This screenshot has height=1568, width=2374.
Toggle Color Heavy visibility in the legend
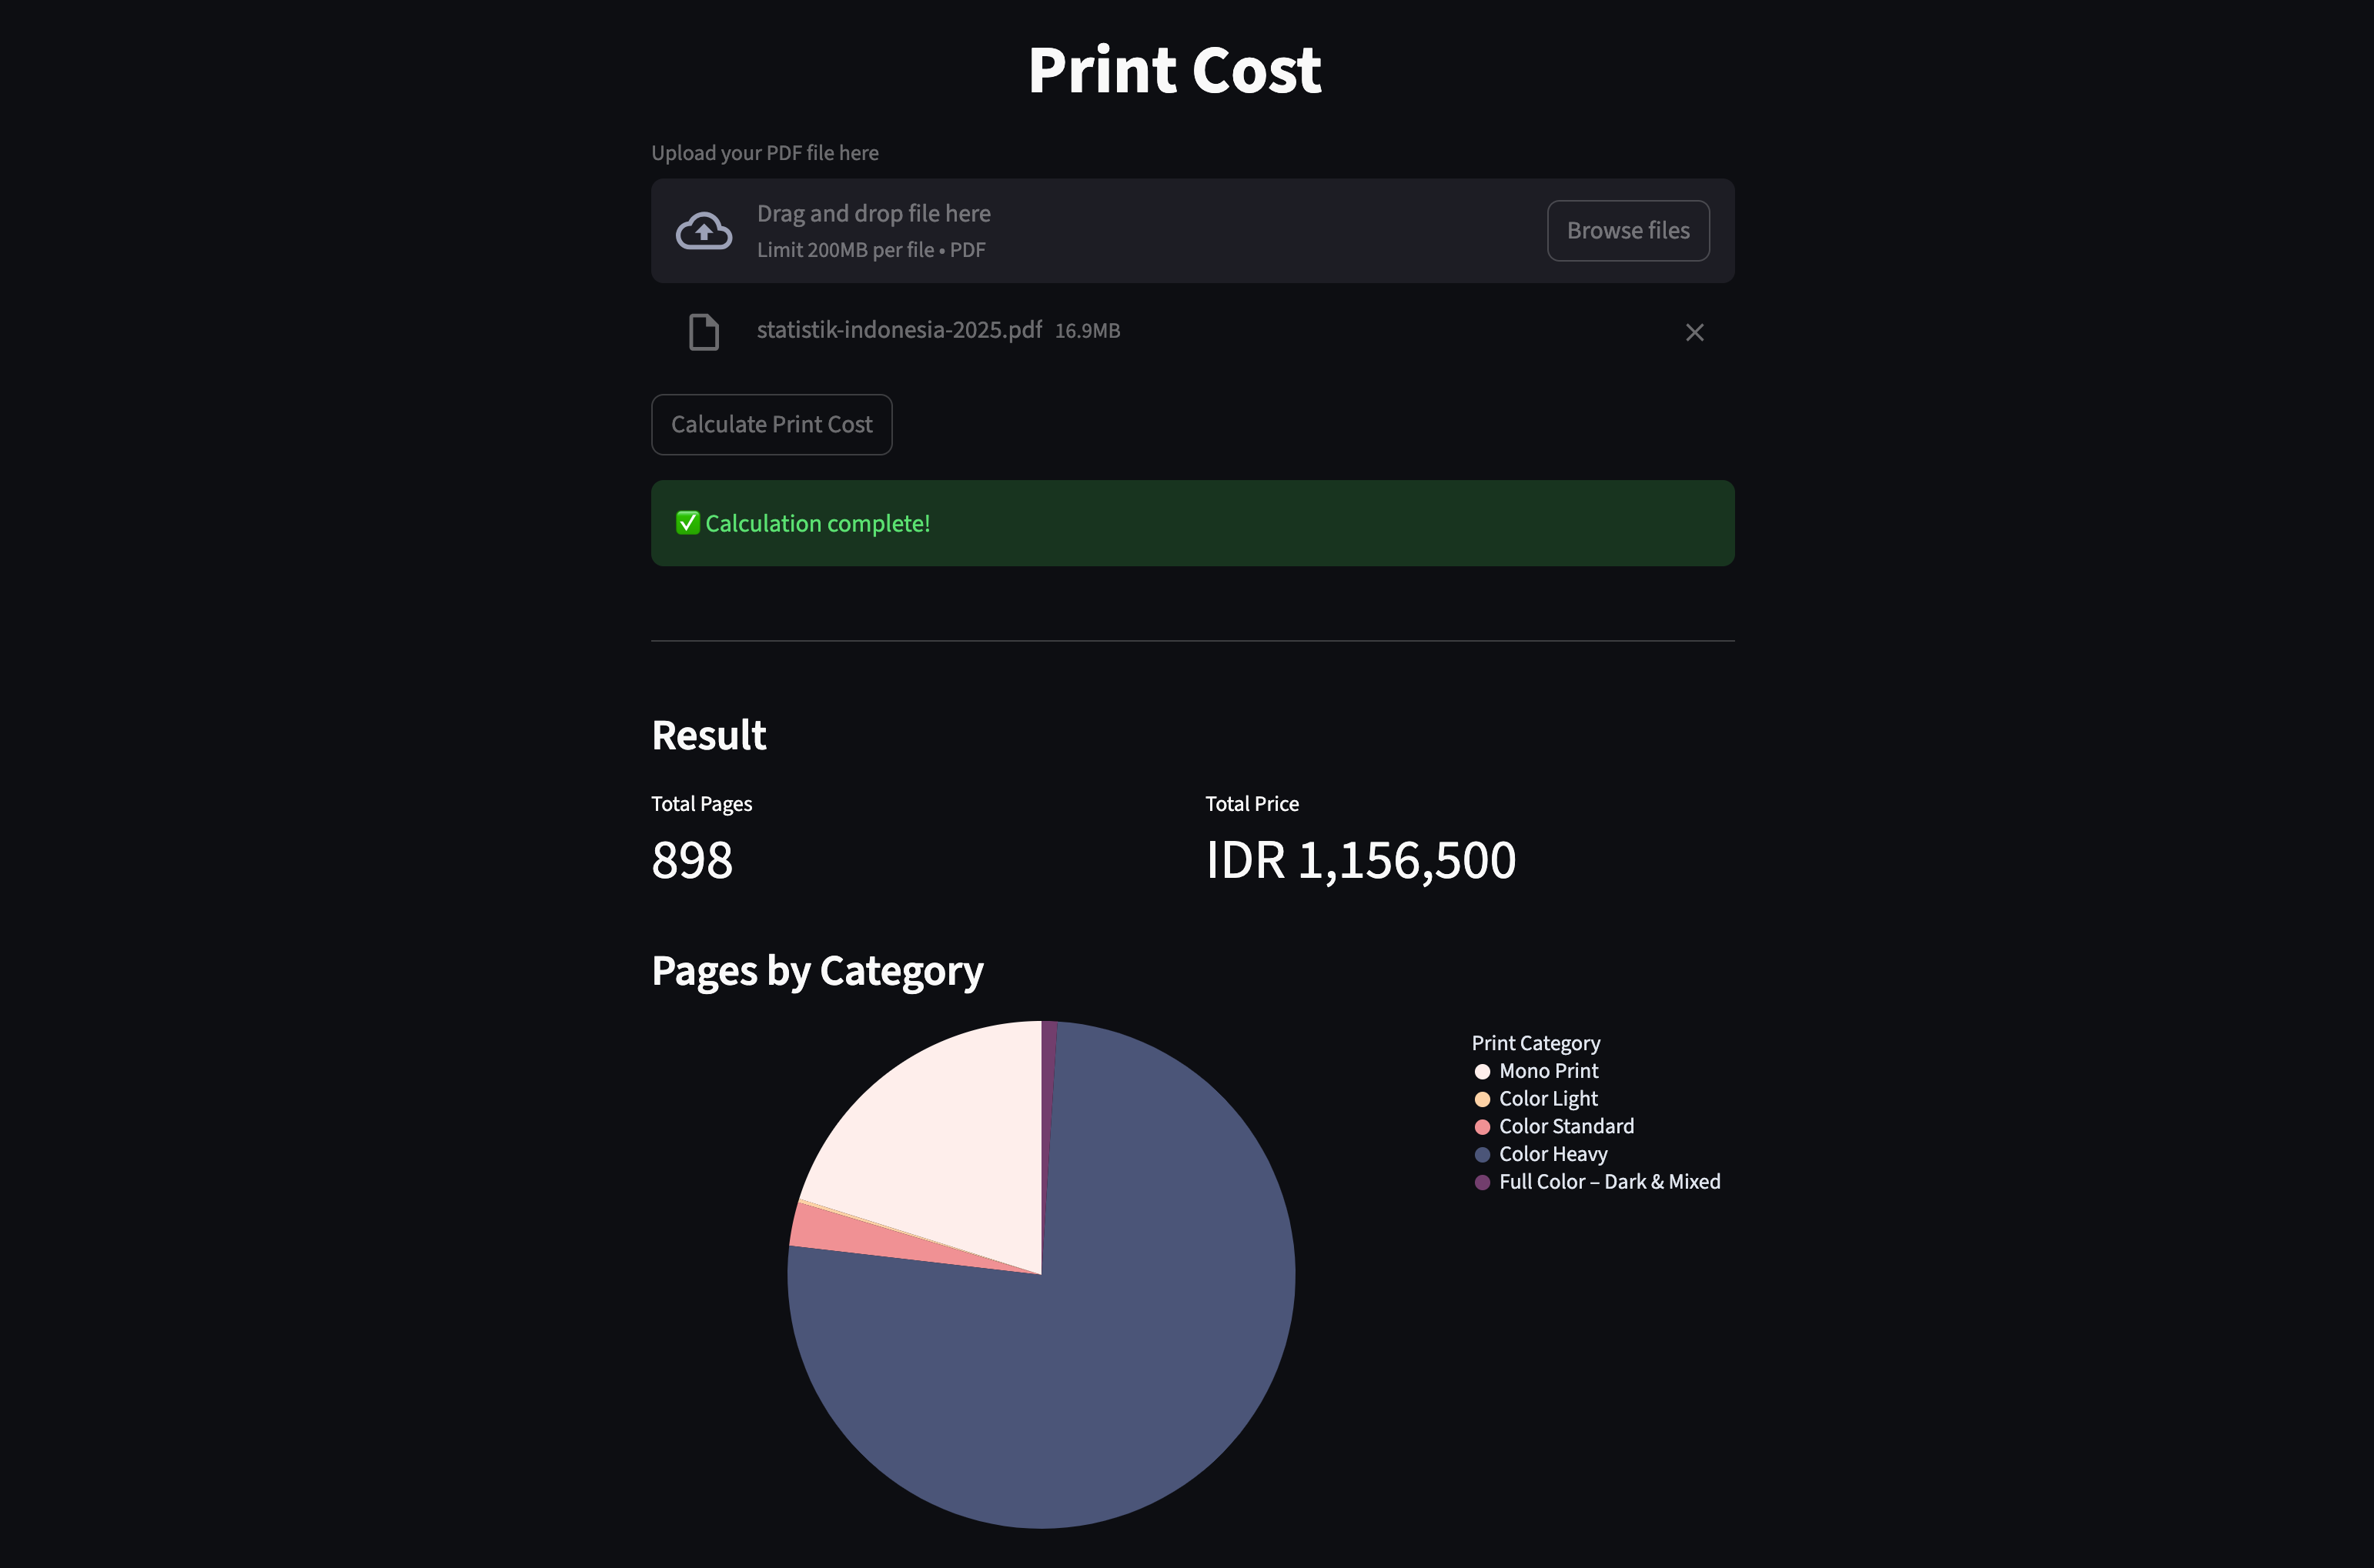coord(1553,1153)
